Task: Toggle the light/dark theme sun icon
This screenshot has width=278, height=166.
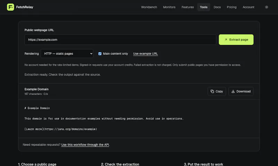Action: click(x=267, y=7)
